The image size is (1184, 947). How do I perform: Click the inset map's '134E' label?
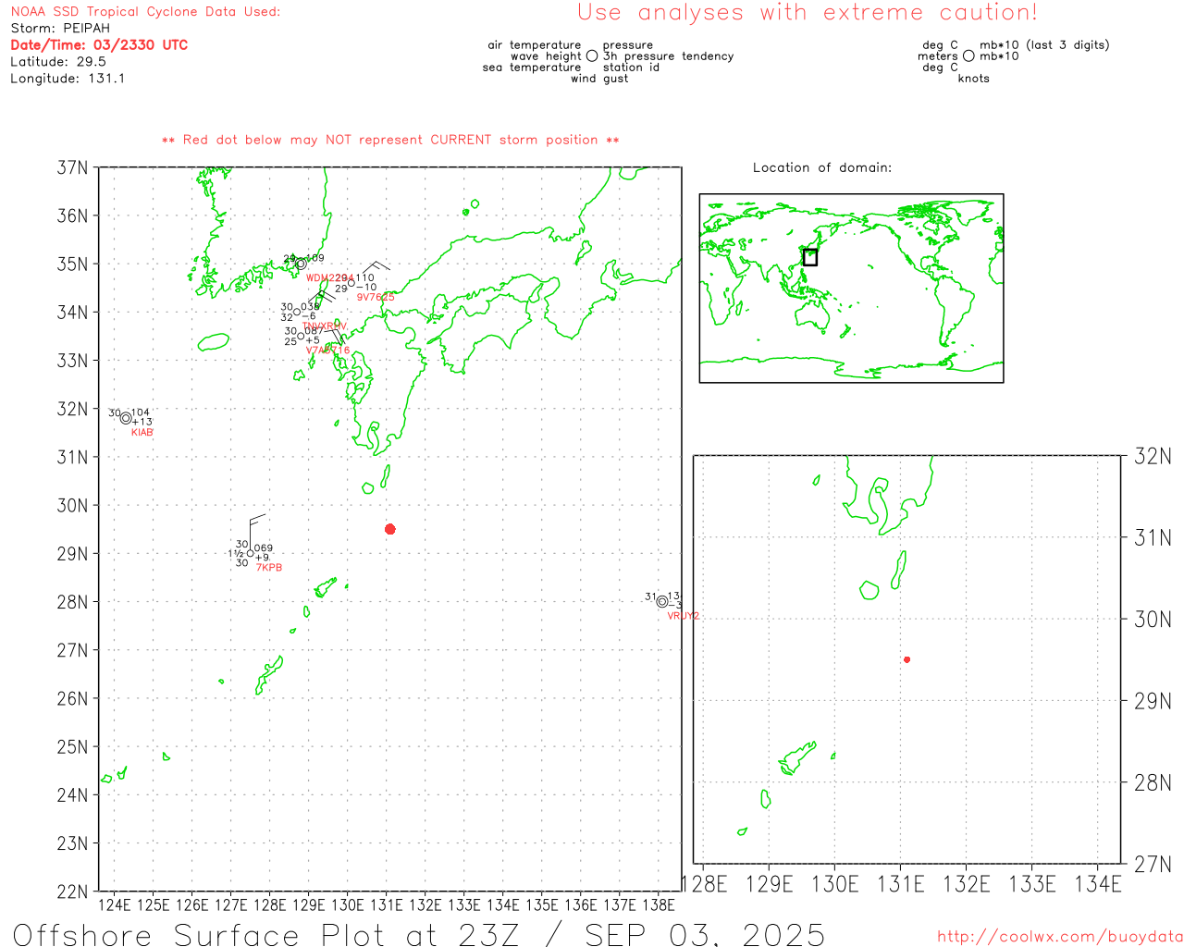(1098, 885)
